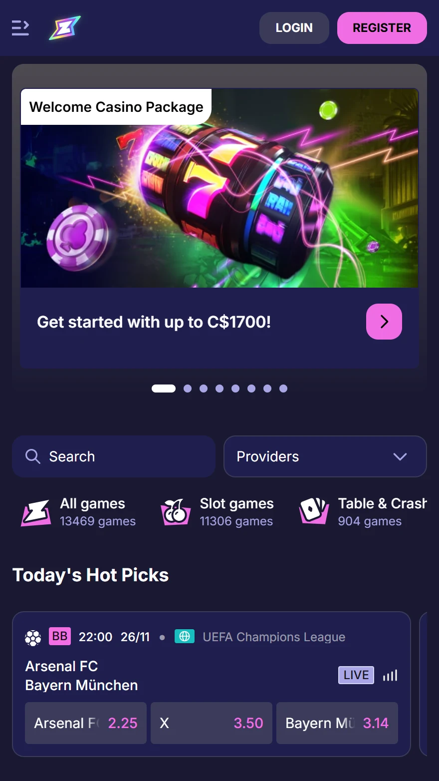Expand the Providers dropdown
Viewport: 439px width, 781px height.
(325, 456)
